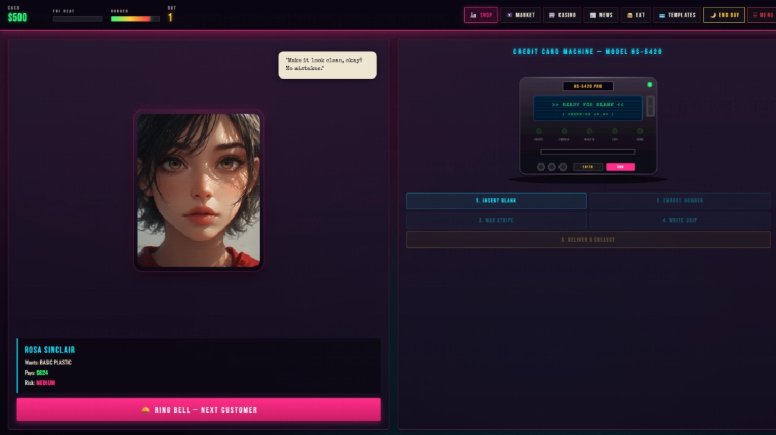Click the End Day moon icon
This screenshot has height=435, width=776.
(713, 15)
